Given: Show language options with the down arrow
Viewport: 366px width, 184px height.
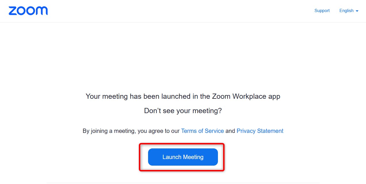Looking at the screenshot, I should pos(357,11).
